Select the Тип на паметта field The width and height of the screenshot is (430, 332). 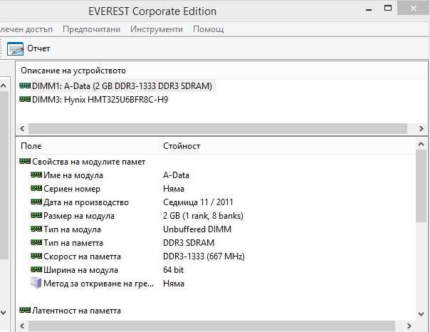pos(73,243)
